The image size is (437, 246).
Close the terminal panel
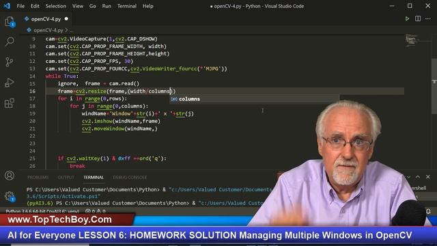pos(428,177)
